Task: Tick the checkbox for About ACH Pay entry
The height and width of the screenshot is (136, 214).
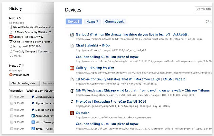Action: tap(12, 116)
